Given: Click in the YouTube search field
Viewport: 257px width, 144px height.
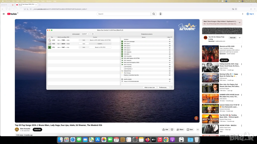Looking at the screenshot, I should click(x=123, y=14).
